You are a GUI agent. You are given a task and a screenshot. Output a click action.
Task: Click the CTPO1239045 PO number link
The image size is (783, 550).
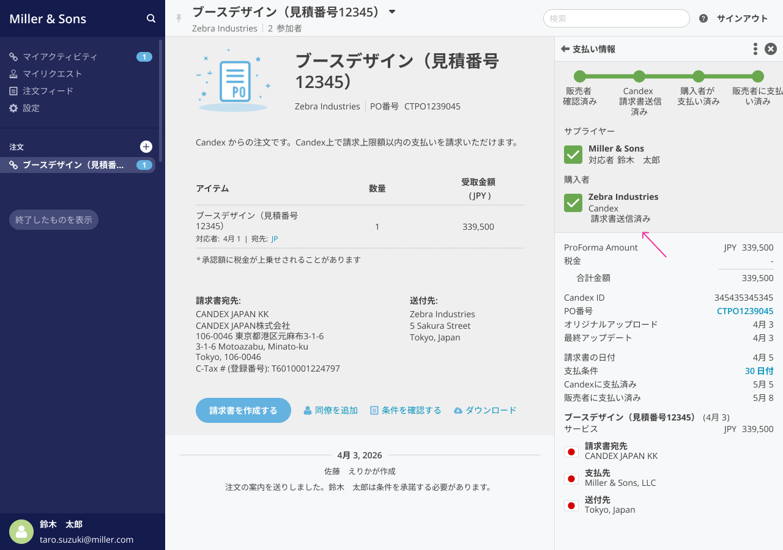click(x=745, y=311)
